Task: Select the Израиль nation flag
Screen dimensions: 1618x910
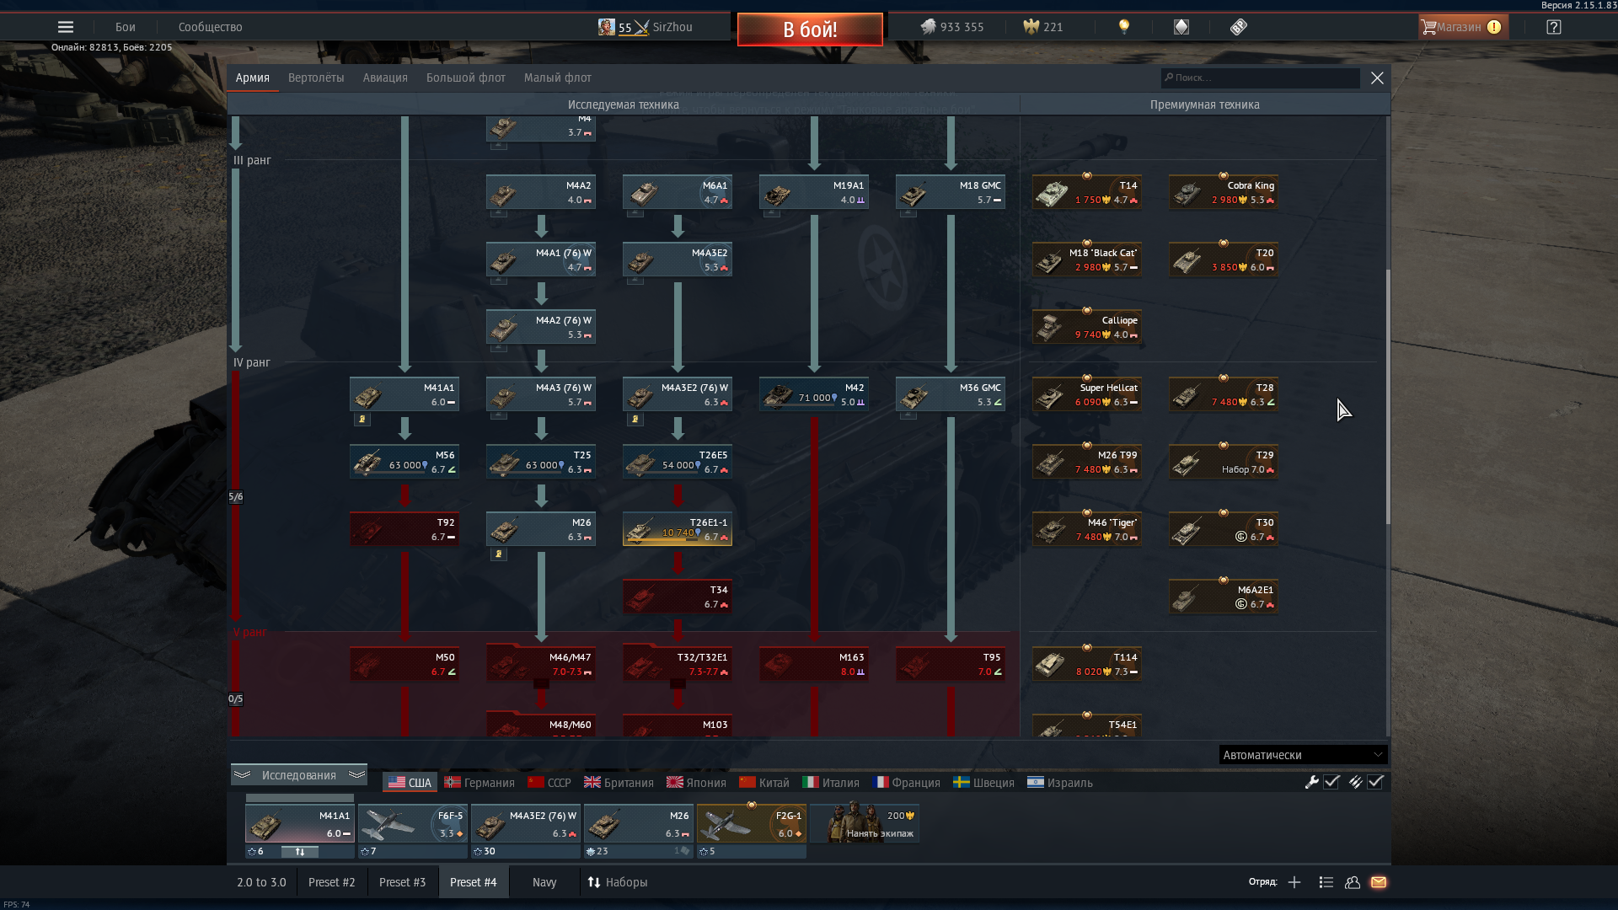Action: click(1060, 783)
